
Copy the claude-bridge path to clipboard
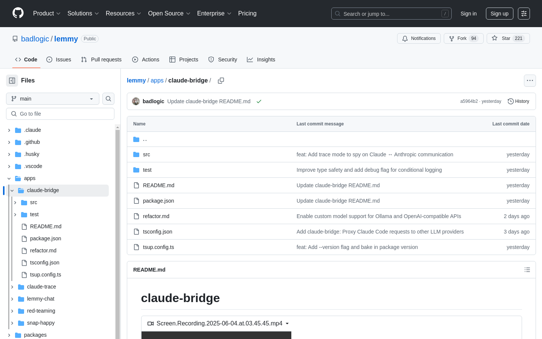click(x=221, y=81)
